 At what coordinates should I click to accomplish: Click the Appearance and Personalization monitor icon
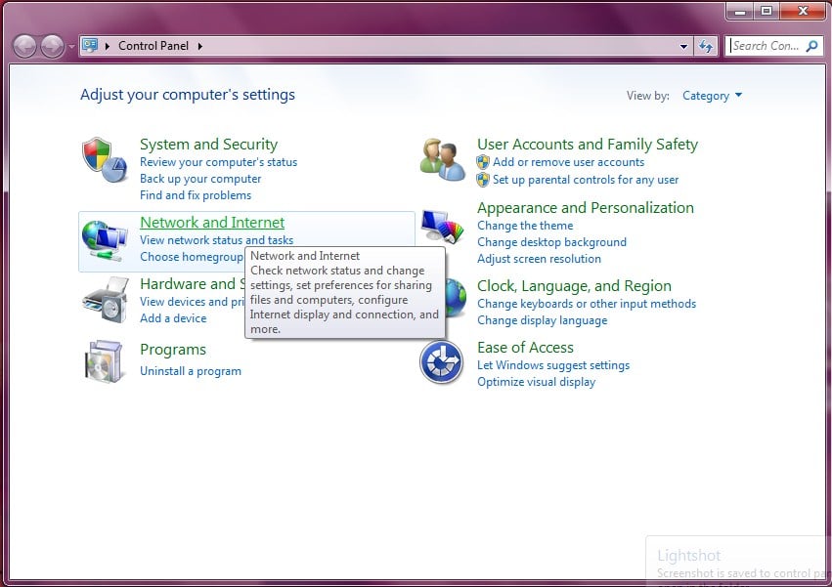coord(443,226)
